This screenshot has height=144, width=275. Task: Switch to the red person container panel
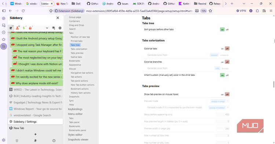click(x=17, y=28)
